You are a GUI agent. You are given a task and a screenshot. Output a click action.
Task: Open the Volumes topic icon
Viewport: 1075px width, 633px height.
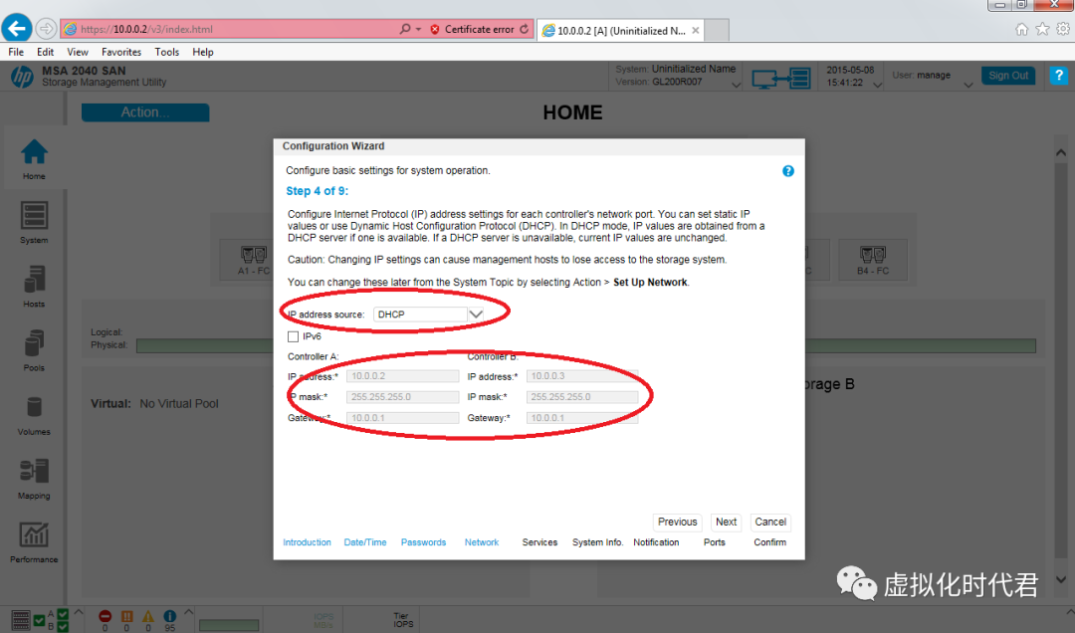(34, 407)
